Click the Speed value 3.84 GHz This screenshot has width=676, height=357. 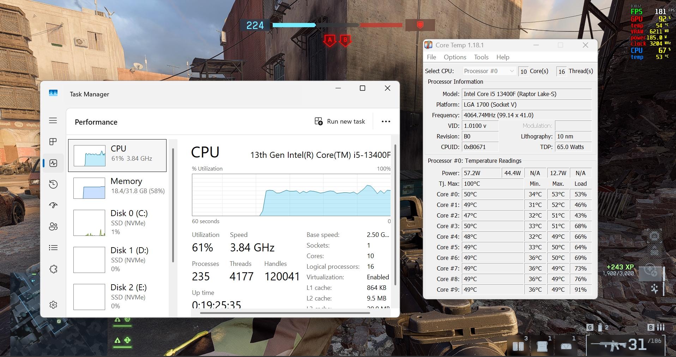[x=252, y=248]
